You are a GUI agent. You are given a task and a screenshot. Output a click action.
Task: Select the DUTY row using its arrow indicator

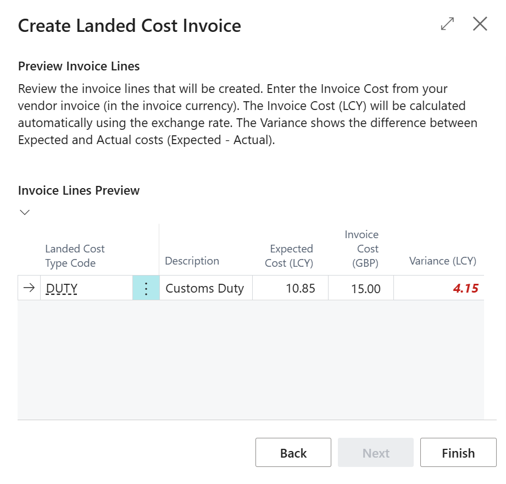[x=29, y=288]
